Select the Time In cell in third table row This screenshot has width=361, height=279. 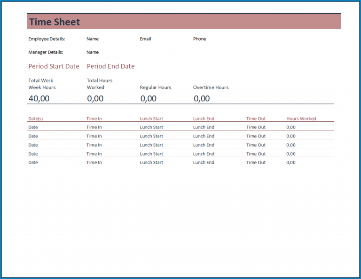(x=94, y=145)
